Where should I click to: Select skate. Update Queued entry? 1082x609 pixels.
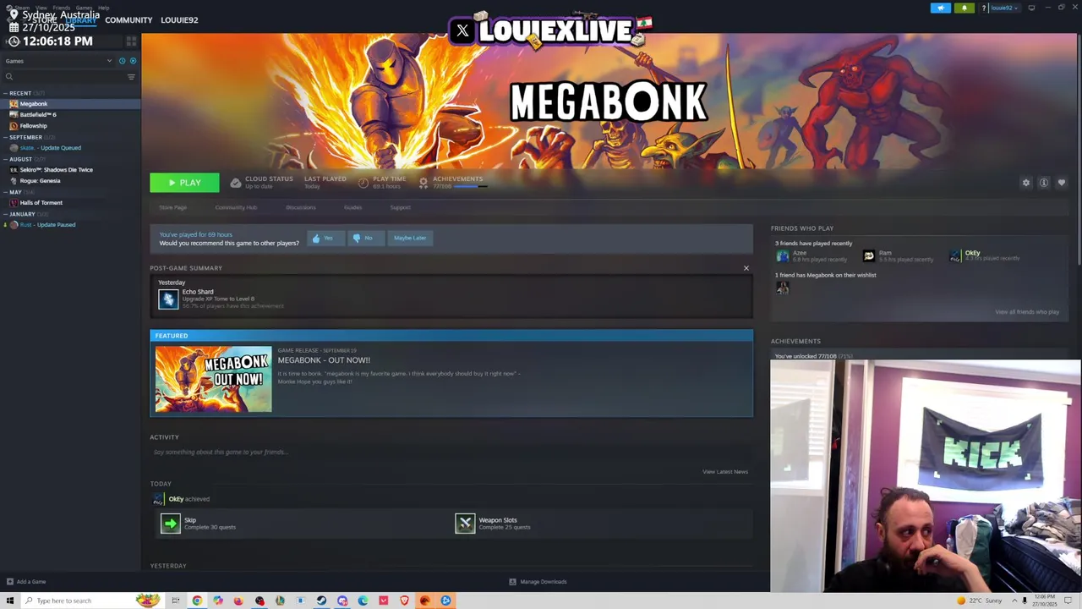coord(70,148)
